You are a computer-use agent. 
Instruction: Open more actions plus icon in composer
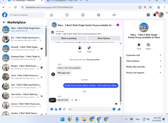click(x=52, y=109)
